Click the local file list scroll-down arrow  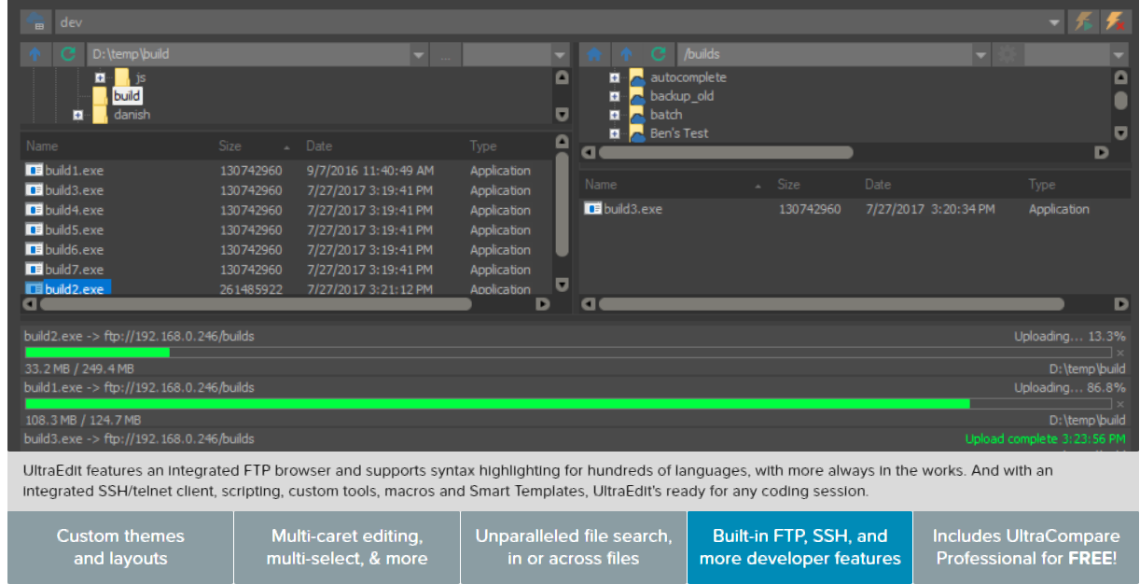pos(562,284)
